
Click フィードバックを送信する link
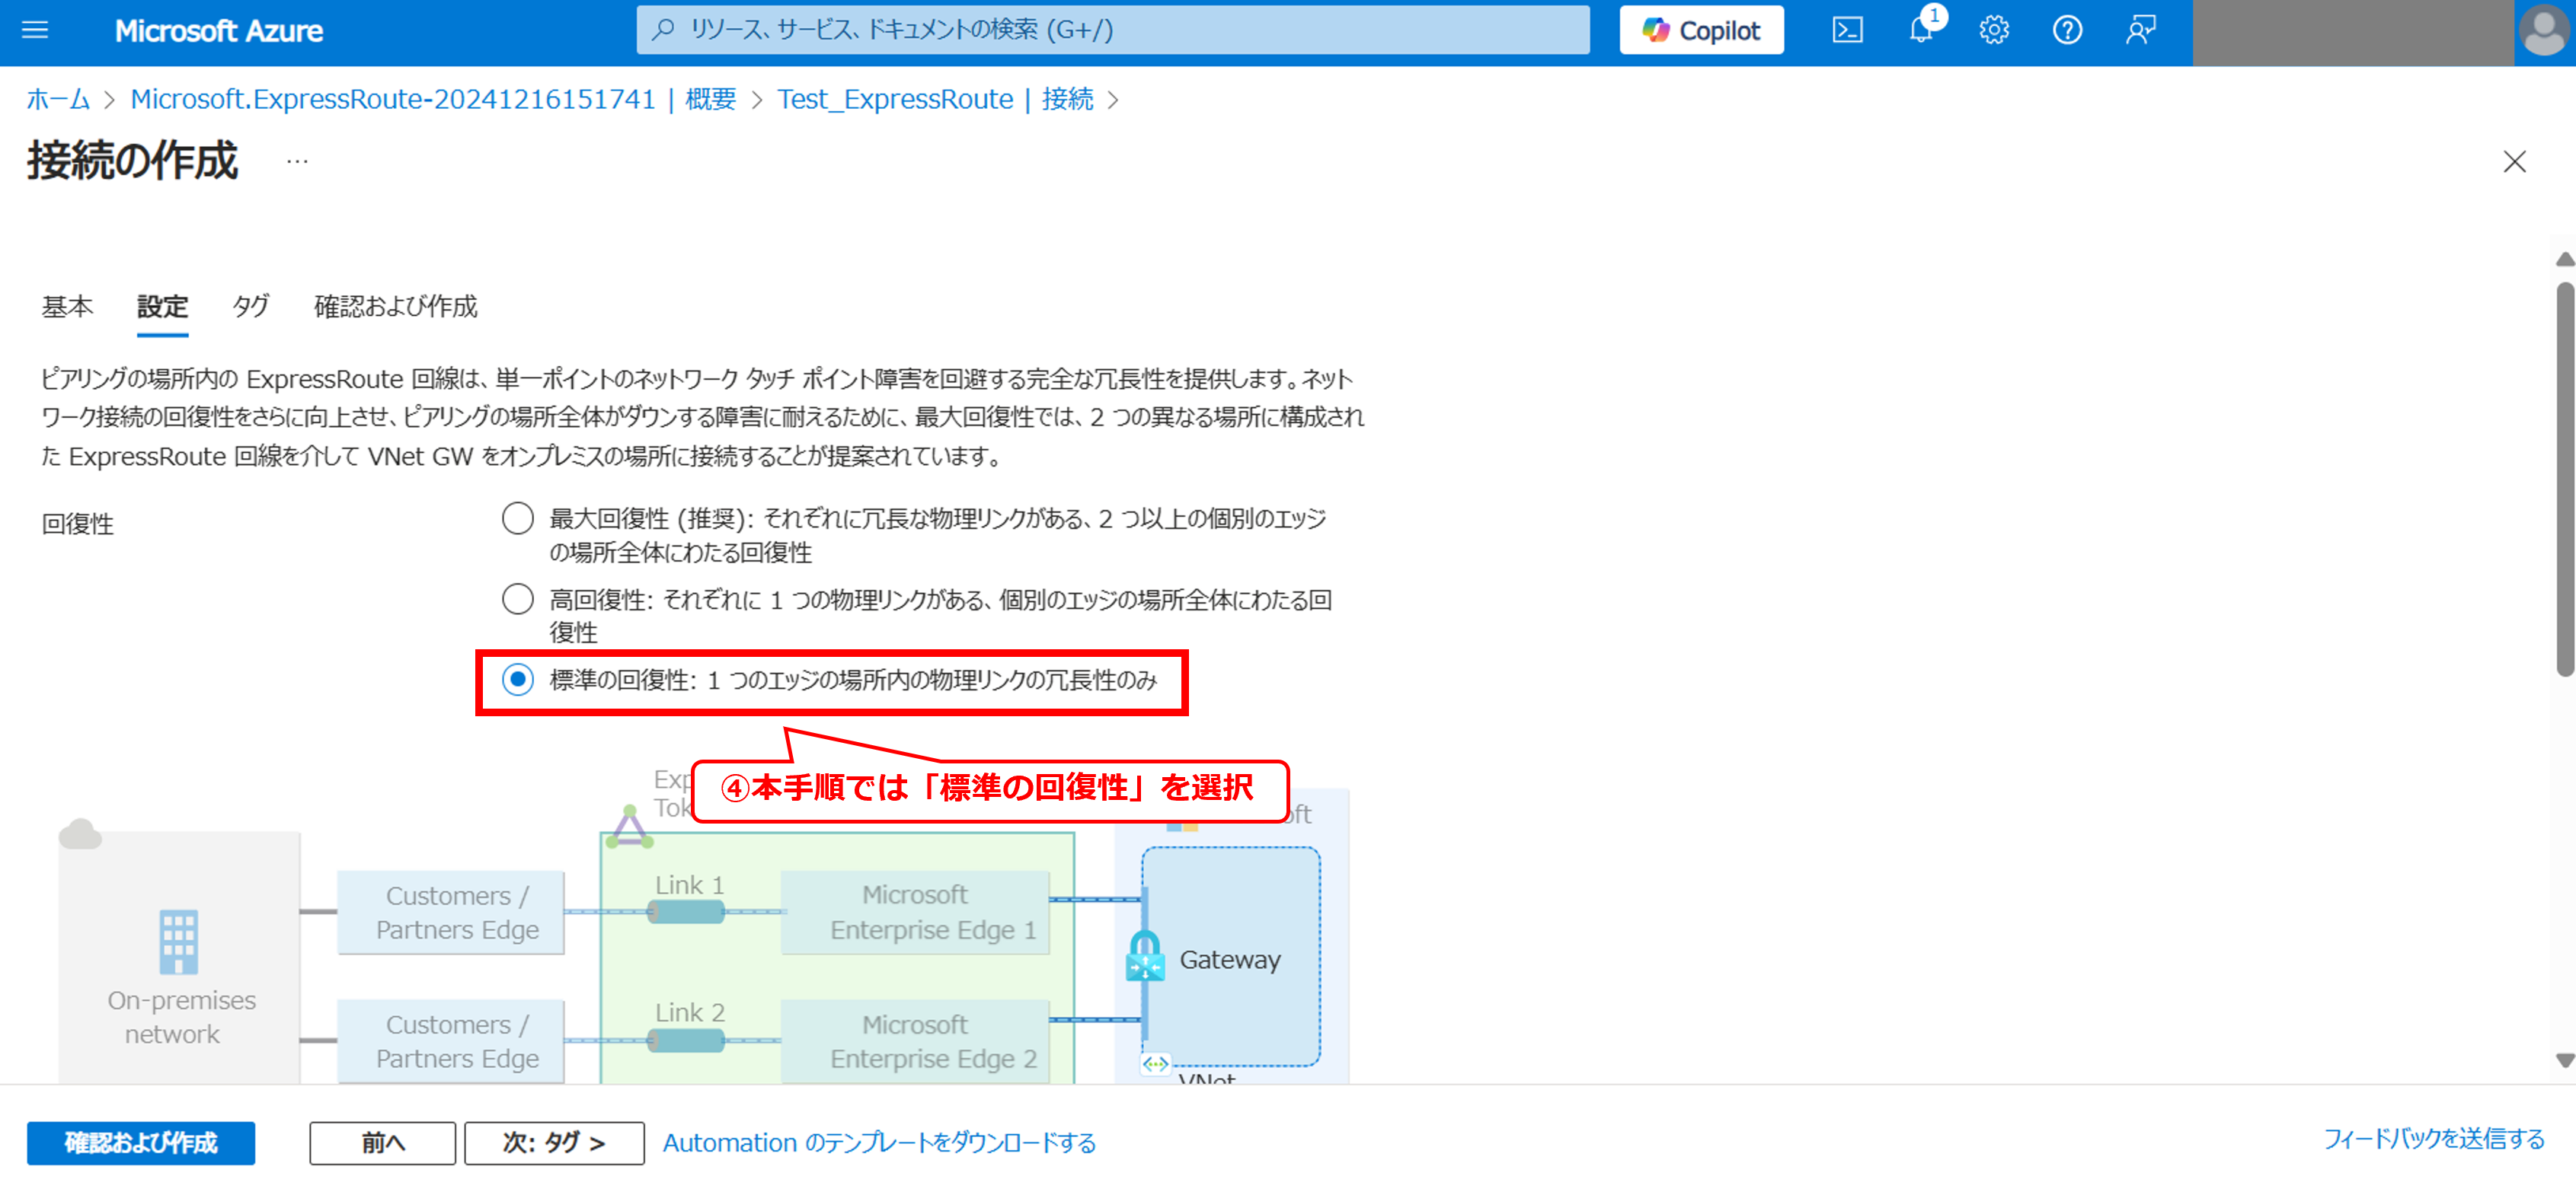point(2434,1138)
